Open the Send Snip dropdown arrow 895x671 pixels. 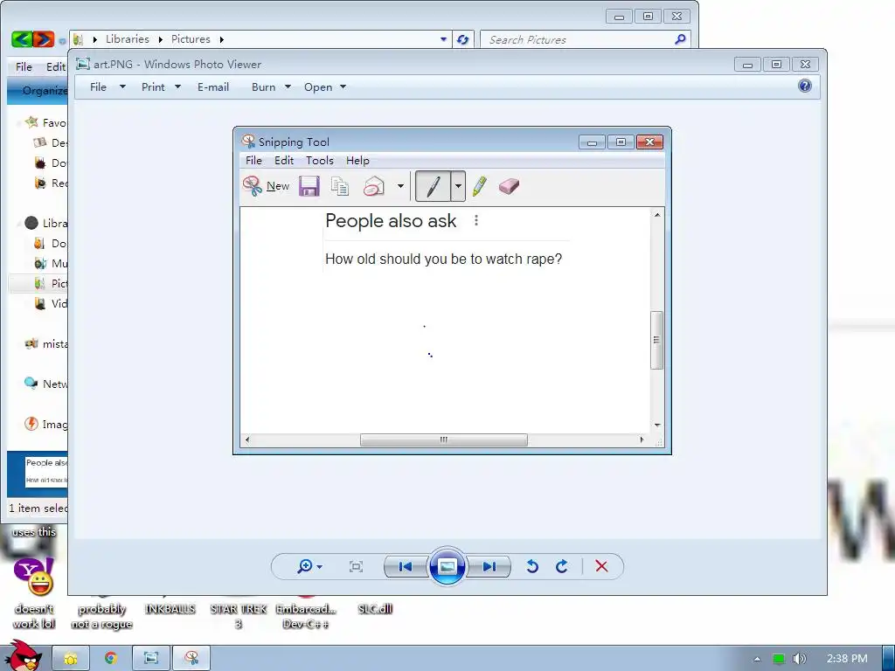[x=400, y=186]
